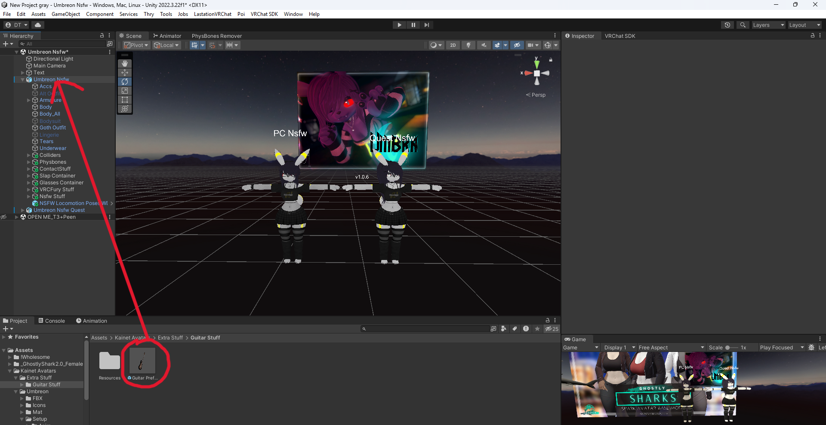Viewport: 826px width, 425px height.
Task: Select the Guitar Prefab asset thumbnail
Action: 142,361
